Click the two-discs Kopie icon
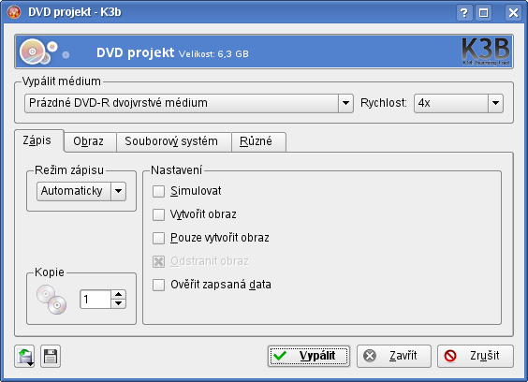This screenshot has width=528, height=382. click(51, 300)
